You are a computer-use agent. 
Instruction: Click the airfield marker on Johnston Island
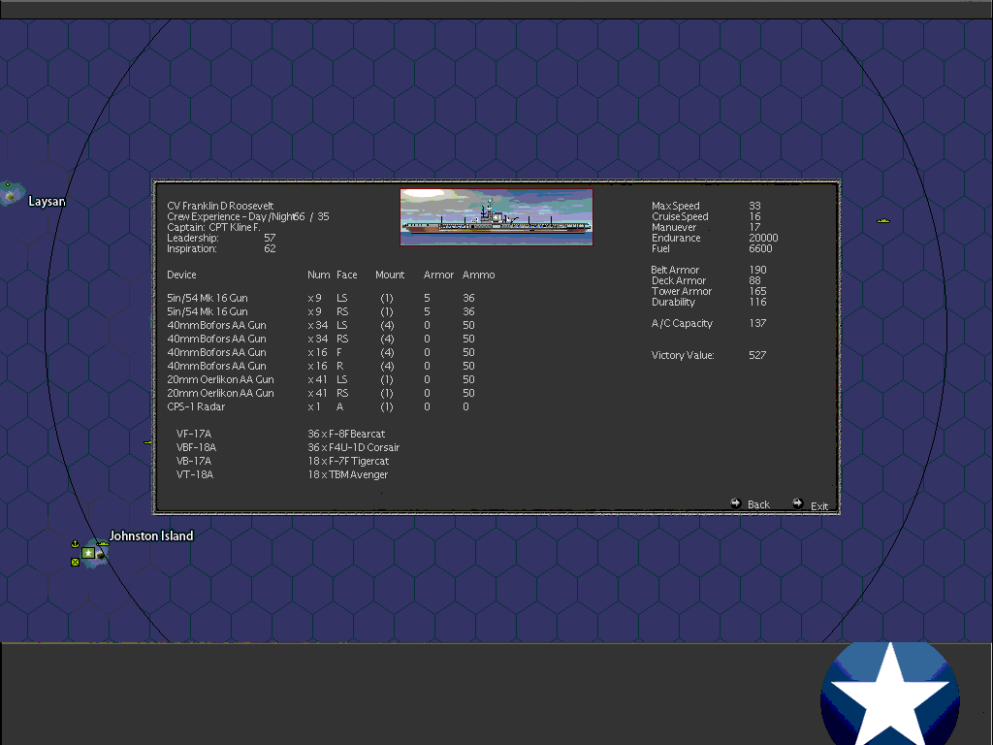[100, 556]
